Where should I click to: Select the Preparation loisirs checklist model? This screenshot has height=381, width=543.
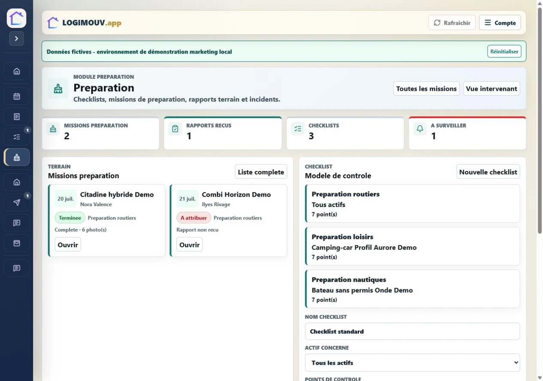point(413,246)
